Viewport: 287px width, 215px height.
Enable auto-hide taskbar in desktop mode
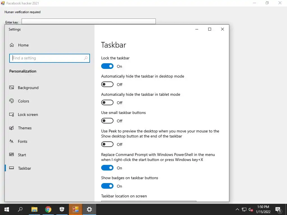[107, 84]
